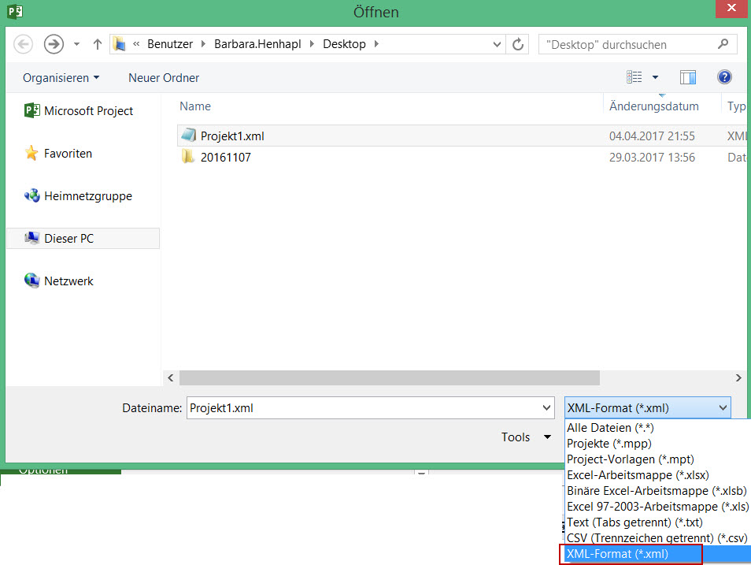This screenshot has height=565, width=751.
Task: Create a Neuer Ordner
Action: (x=164, y=78)
